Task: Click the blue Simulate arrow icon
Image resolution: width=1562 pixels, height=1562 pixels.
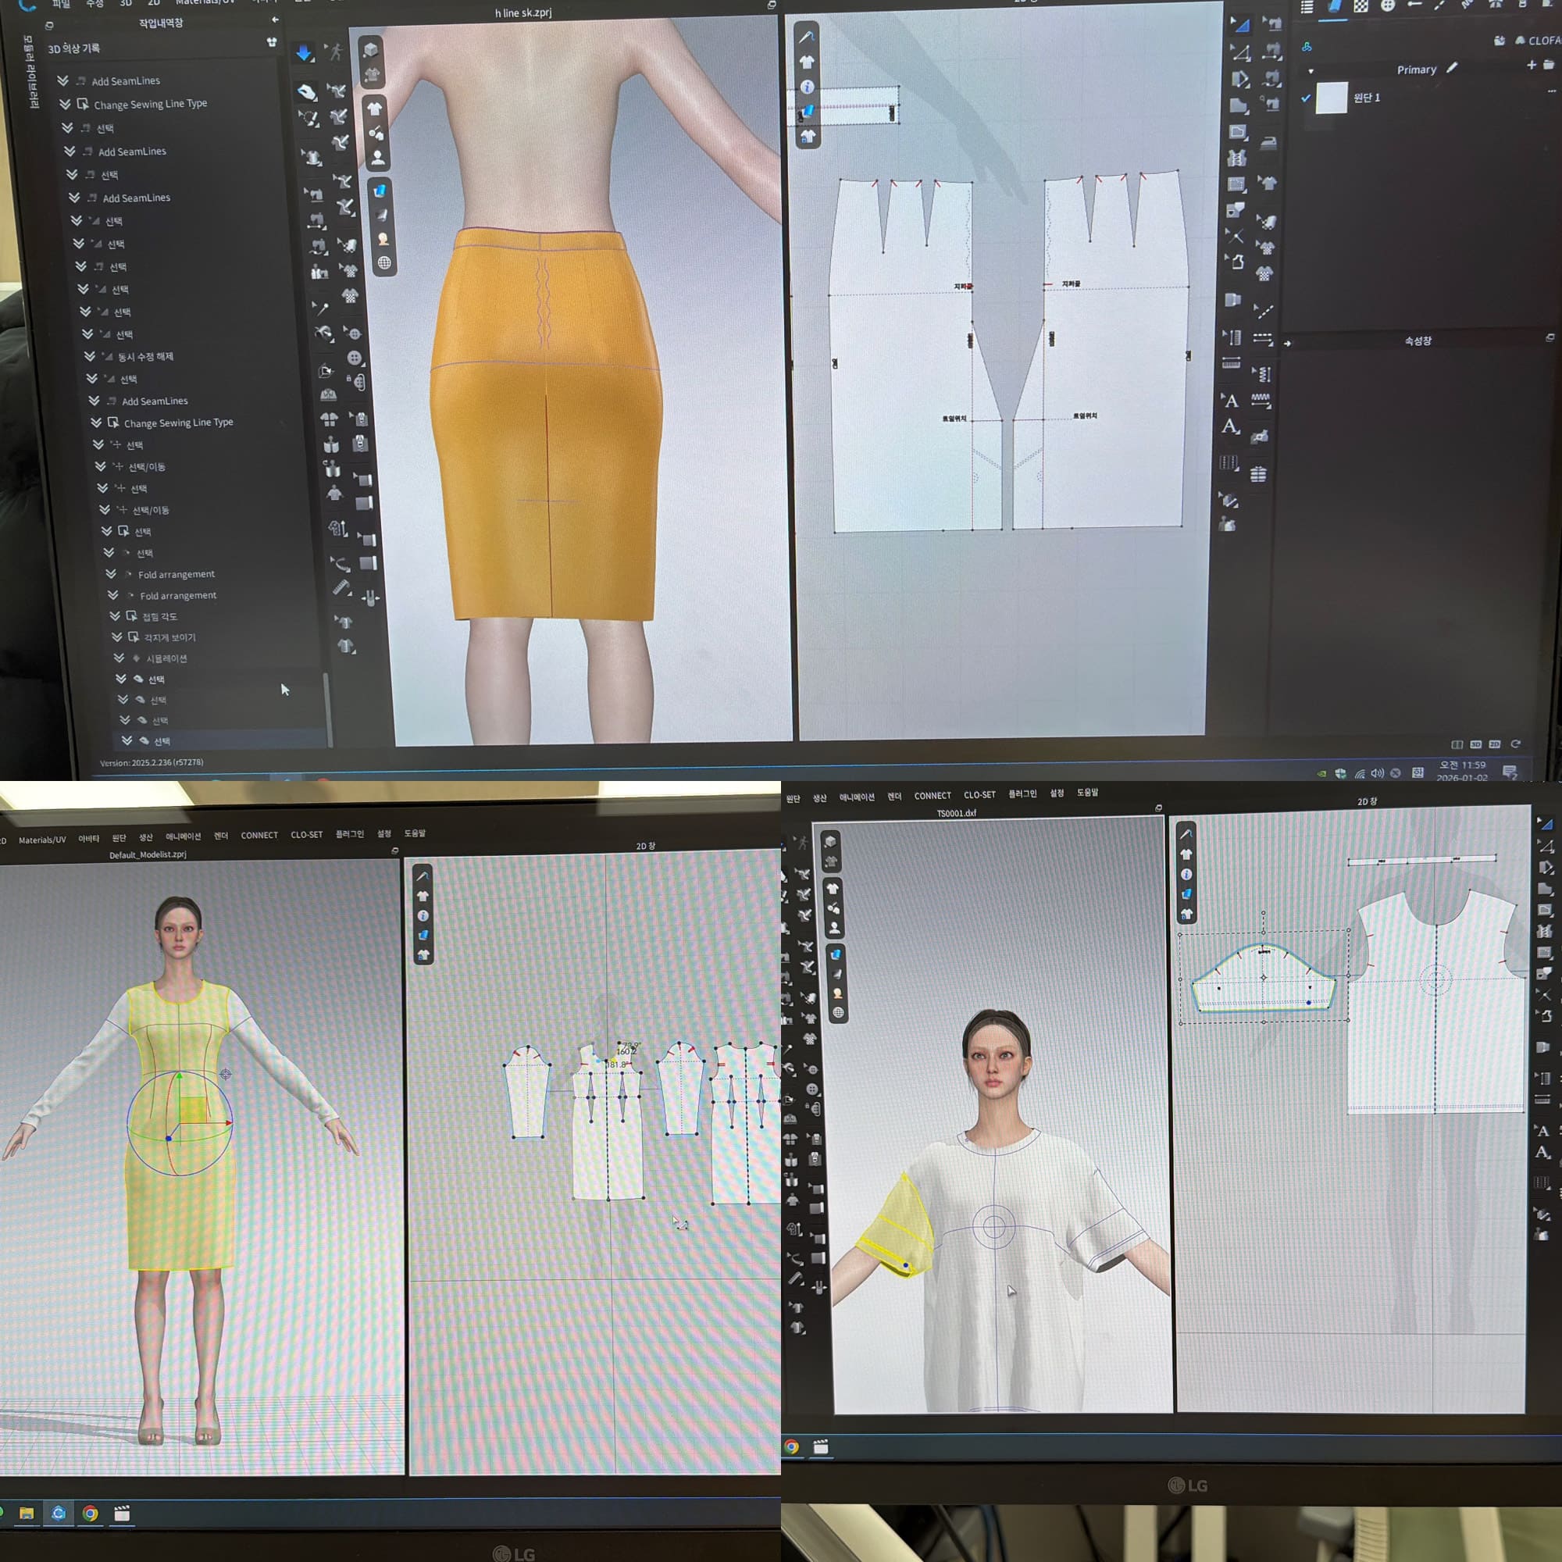Action: [303, 53]
